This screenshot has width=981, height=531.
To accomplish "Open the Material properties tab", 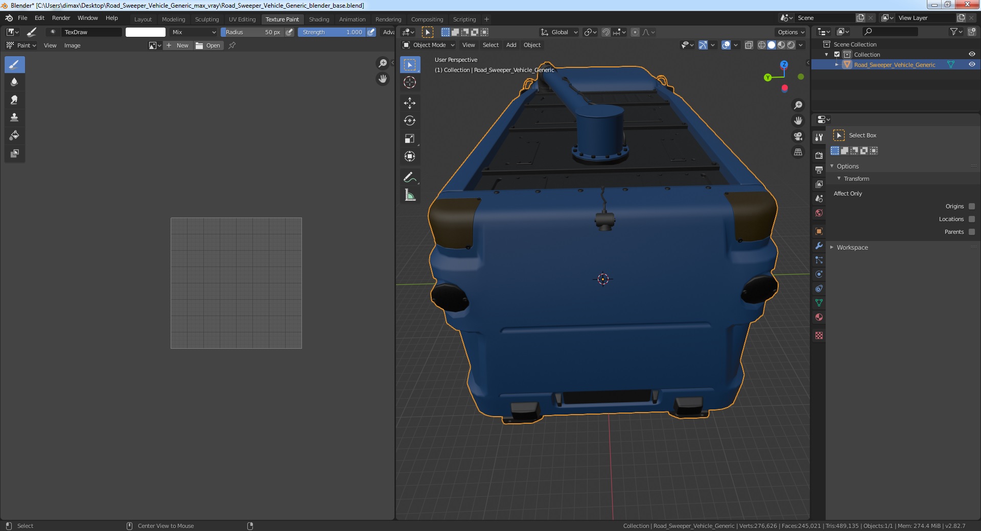I will coord(819,317).
